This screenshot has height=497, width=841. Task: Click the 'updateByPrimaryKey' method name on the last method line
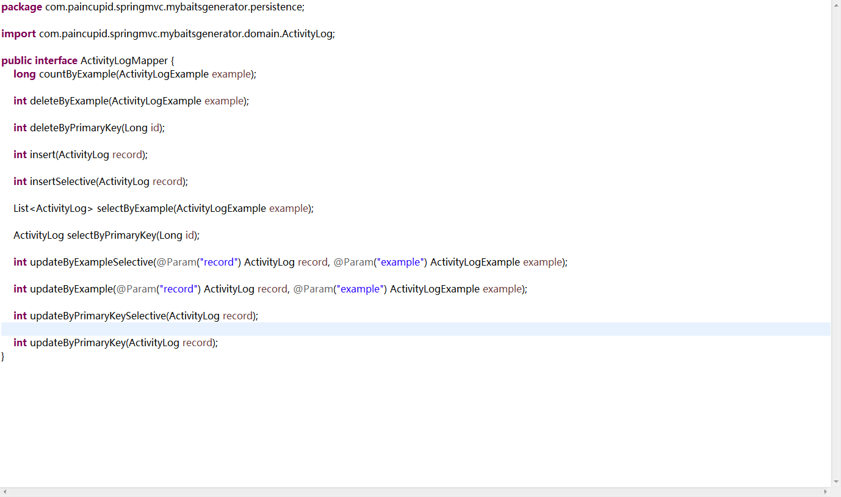[78, 343]
